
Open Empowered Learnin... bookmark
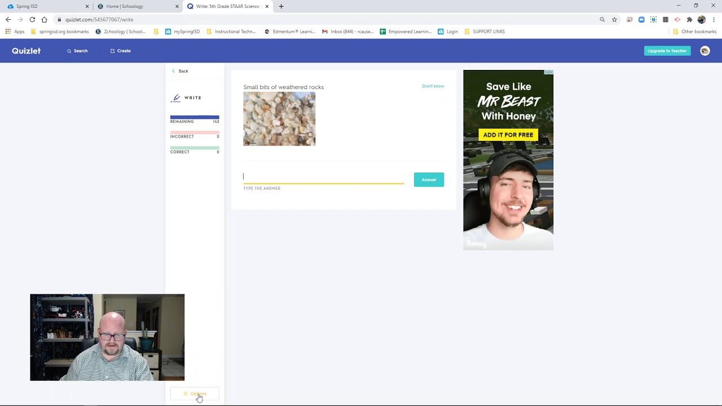(x=406, y=32)
